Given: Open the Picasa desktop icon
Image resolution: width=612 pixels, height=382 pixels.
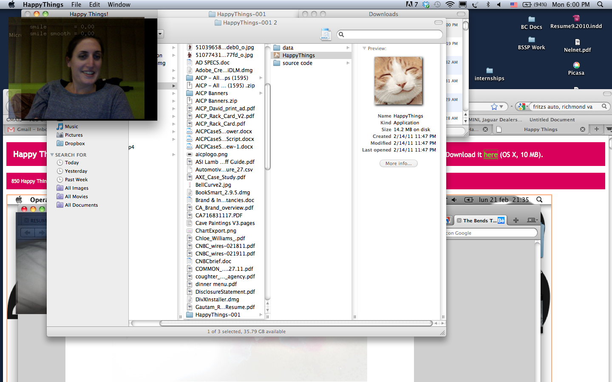Looking at the screenshot, I should point(576,65).
